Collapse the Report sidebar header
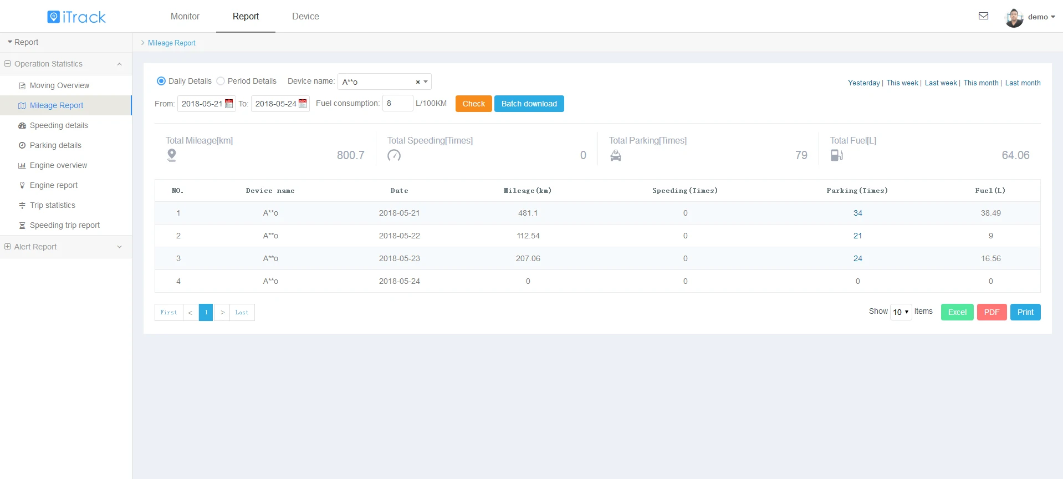Viewport: 1063px width, 479px height. click(66, 42)
